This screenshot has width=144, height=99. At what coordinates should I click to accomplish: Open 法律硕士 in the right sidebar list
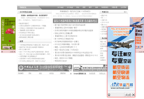pyautogui.click(x=103, y=60)
